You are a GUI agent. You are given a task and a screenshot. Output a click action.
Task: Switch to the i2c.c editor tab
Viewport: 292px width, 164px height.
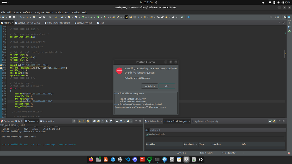coord(101,23)
